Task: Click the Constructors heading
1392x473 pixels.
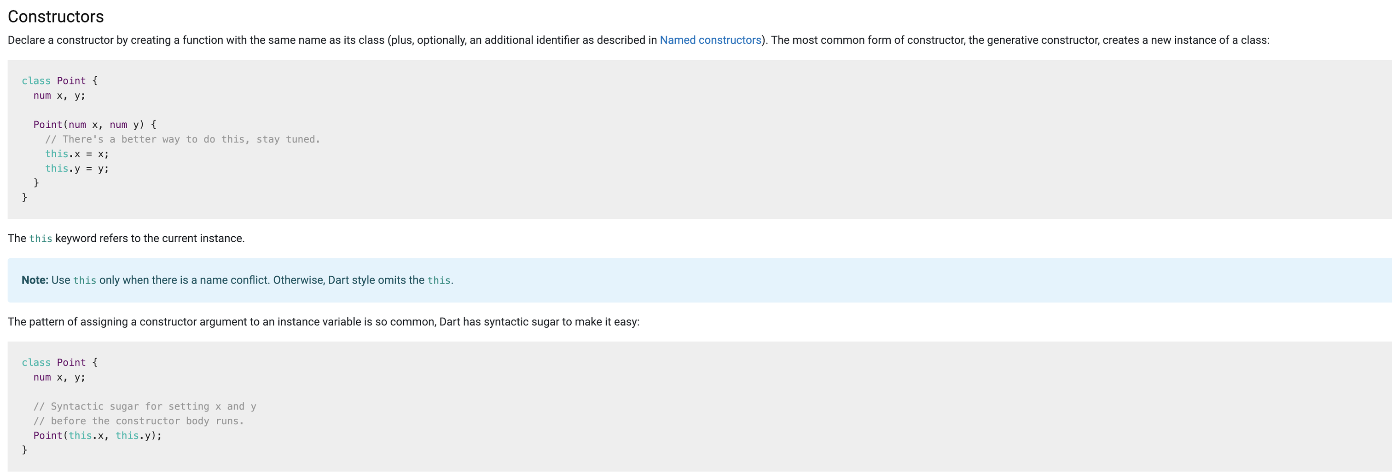Action: (56, 17)
